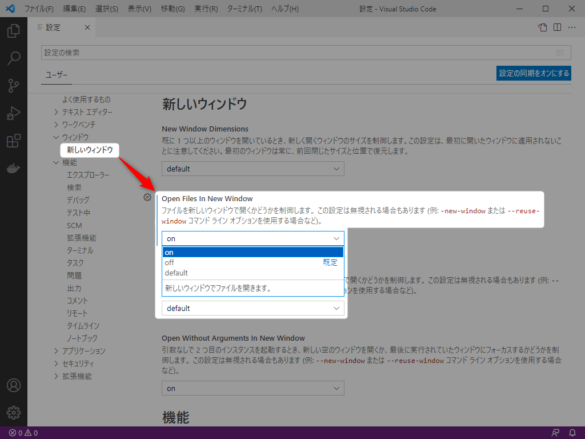Image resolution: width=585 pixels, height=439 pixels.
Task: Select コメント in settings tree
Action: [x=77, y=301]
